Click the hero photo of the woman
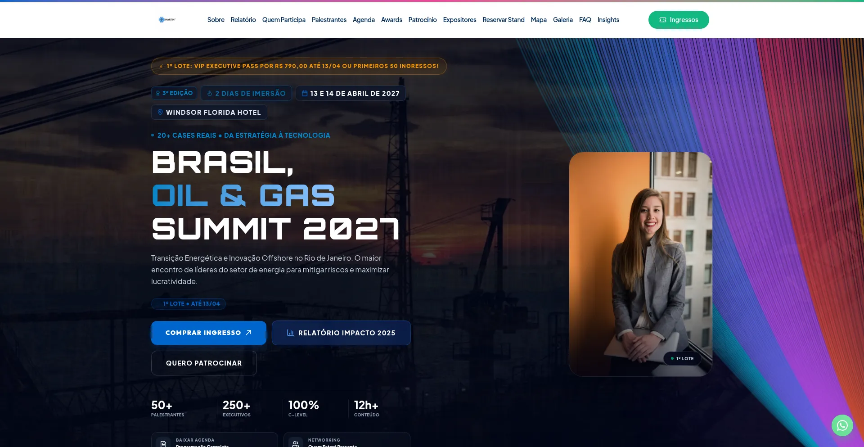Screen dimensions: 864x447 tap(641, 264)
